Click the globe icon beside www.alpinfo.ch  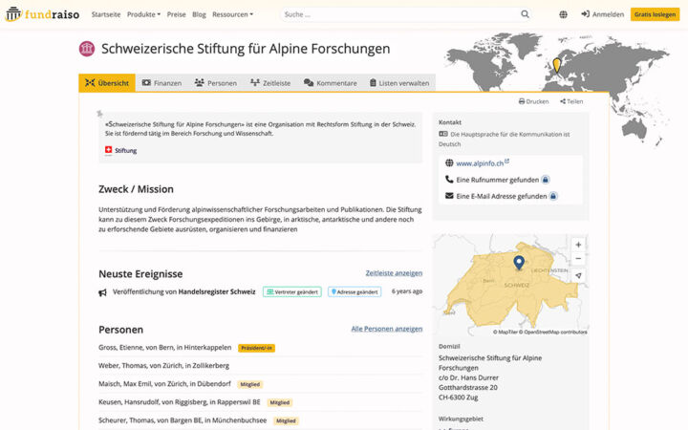coord(449,162)
